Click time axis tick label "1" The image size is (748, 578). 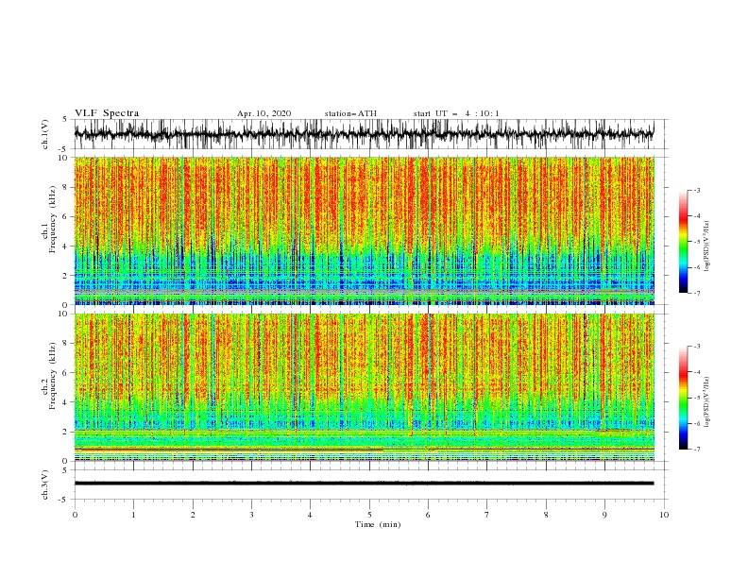point(133,515)
